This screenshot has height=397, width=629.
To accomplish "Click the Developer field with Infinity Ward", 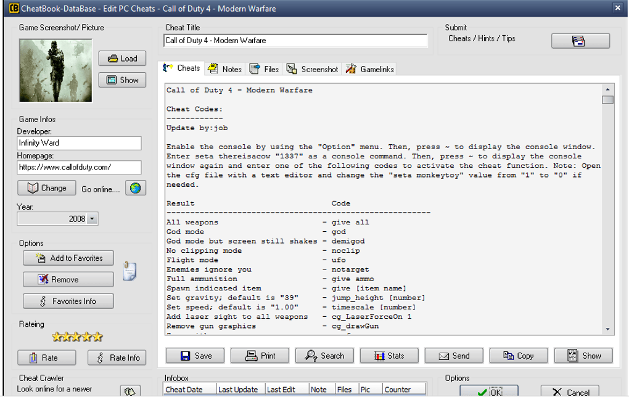I will tap(79, 143).
